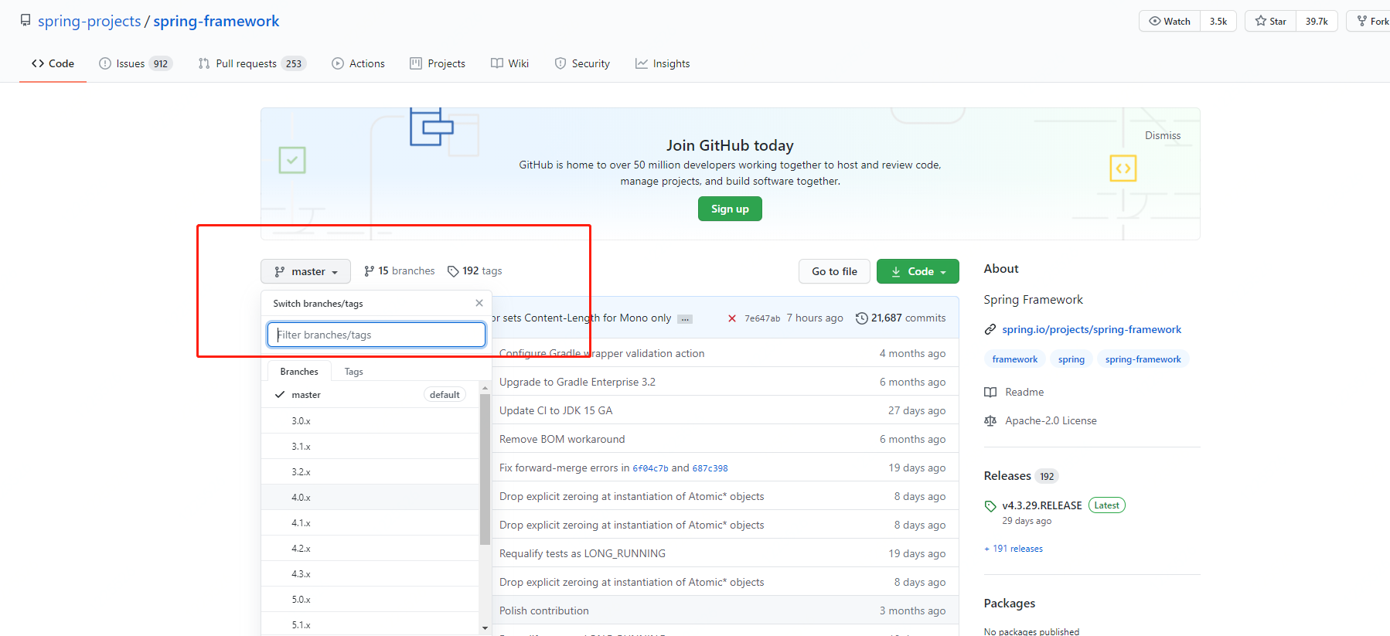Click the failed status X icon
Screen dimensions: 1390x636
coord(732,318)
